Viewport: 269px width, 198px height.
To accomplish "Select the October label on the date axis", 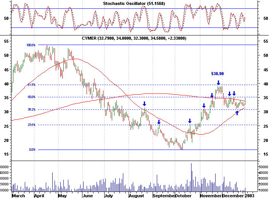I will click(x=183, y=196).
